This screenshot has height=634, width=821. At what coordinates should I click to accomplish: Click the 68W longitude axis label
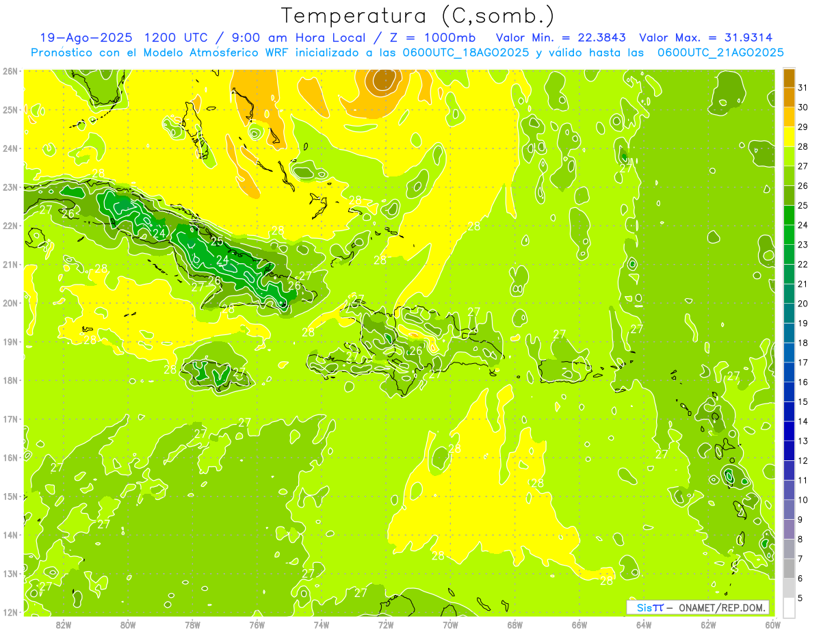click(514, 624)
